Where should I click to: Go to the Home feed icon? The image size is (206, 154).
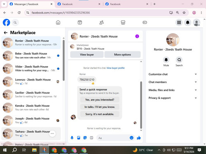(58, 23)
